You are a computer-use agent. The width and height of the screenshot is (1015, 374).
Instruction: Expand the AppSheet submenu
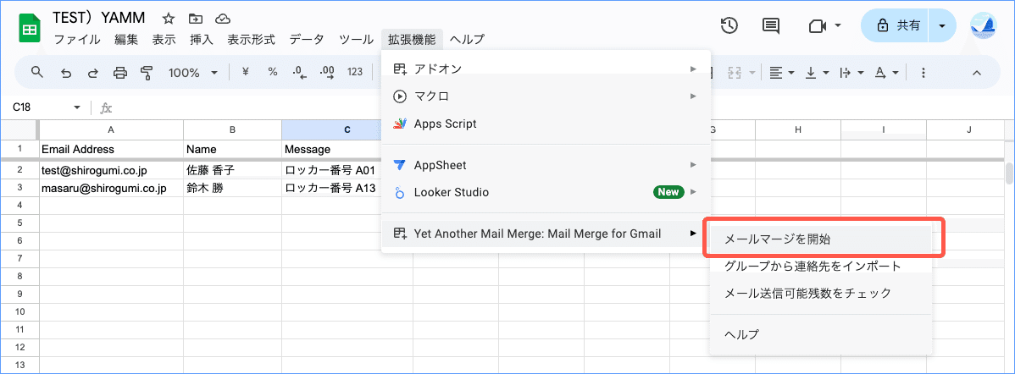pyautogui.click(x=546, y=165)
